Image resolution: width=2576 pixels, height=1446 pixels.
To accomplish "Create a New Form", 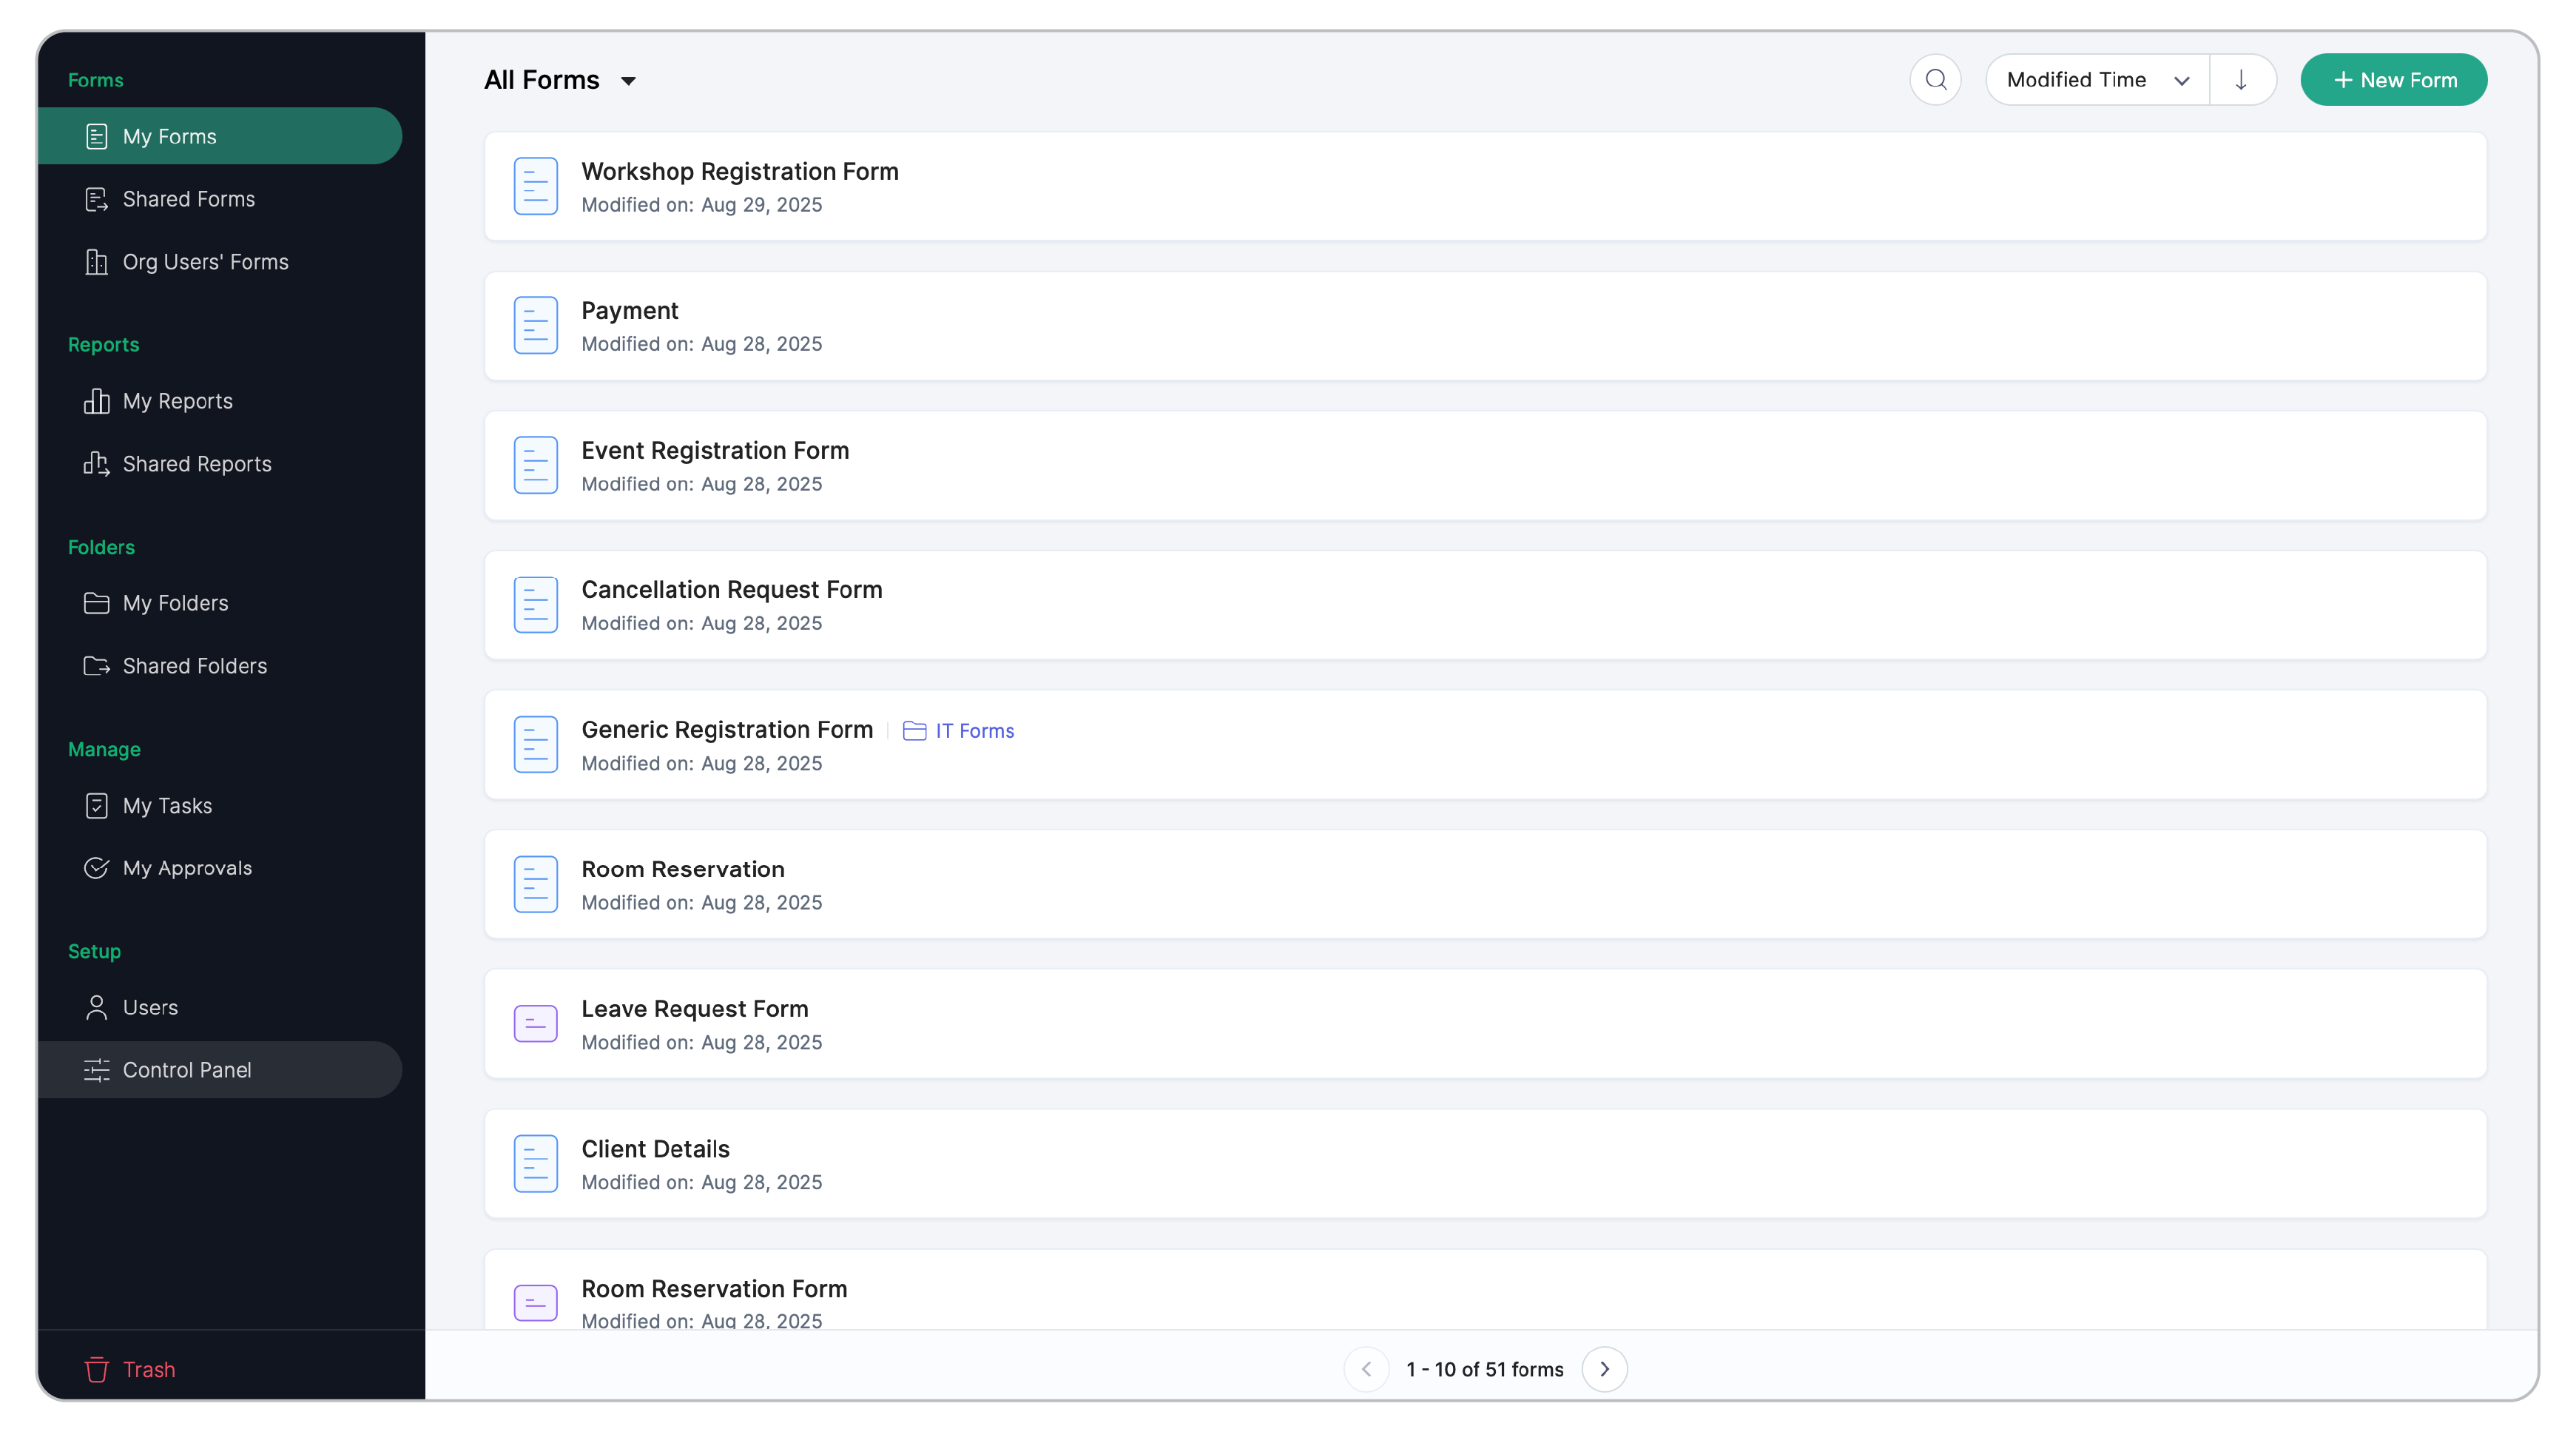I will tap(2393, 80).
